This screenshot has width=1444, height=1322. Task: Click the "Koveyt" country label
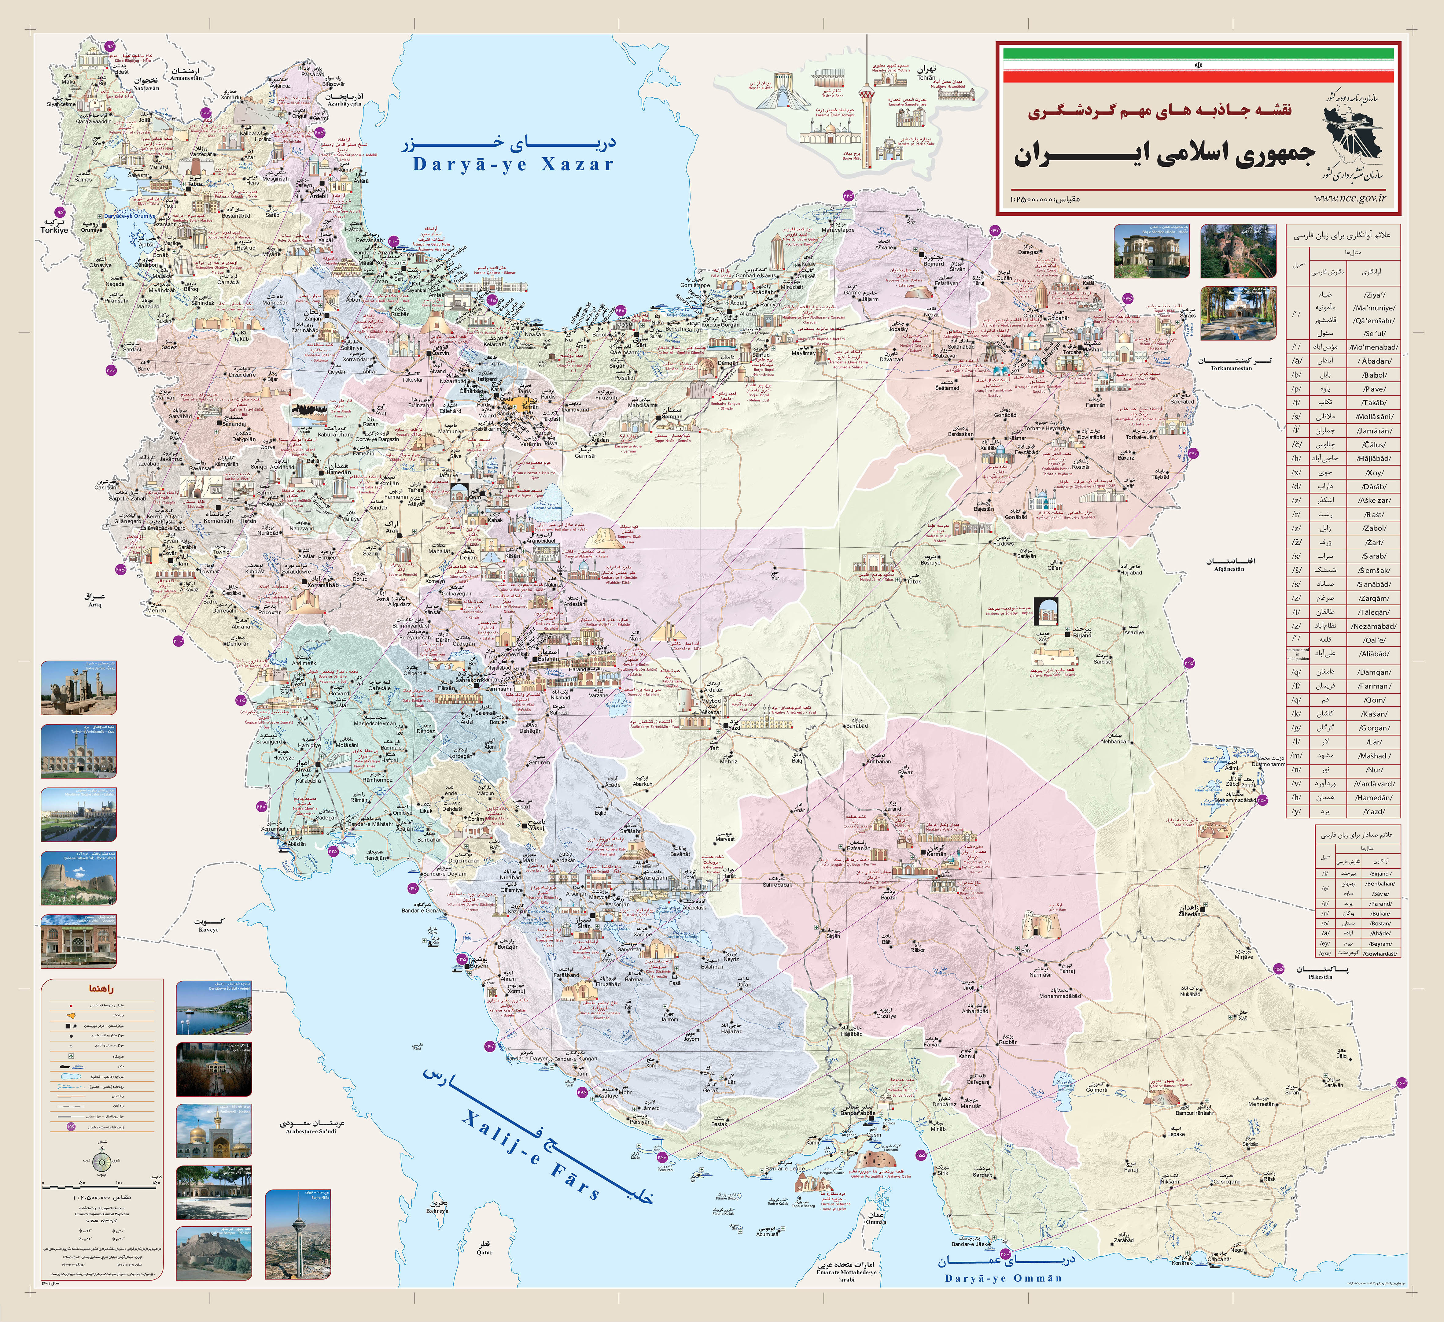208,930
